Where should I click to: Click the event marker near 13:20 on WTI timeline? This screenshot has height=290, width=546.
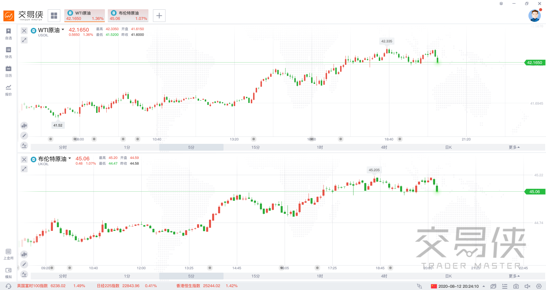[x=254, y=139]
